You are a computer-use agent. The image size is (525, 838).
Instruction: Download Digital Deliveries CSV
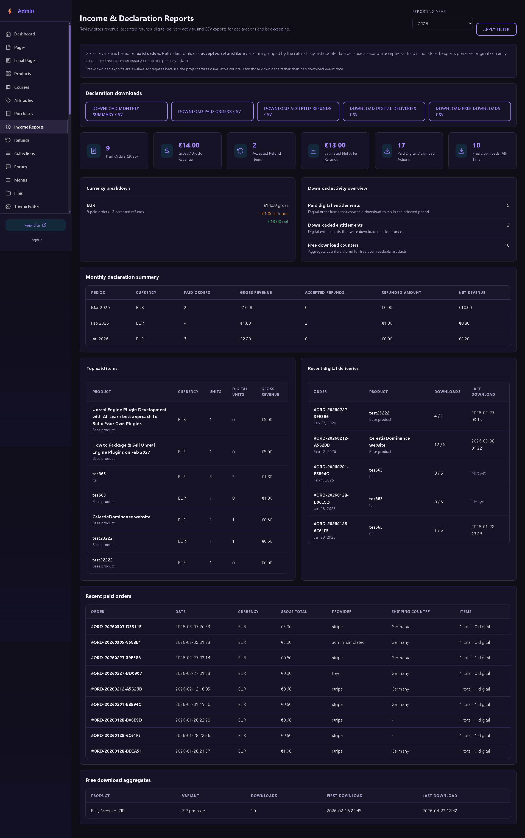pyautogui.click(x=384, y=112)
